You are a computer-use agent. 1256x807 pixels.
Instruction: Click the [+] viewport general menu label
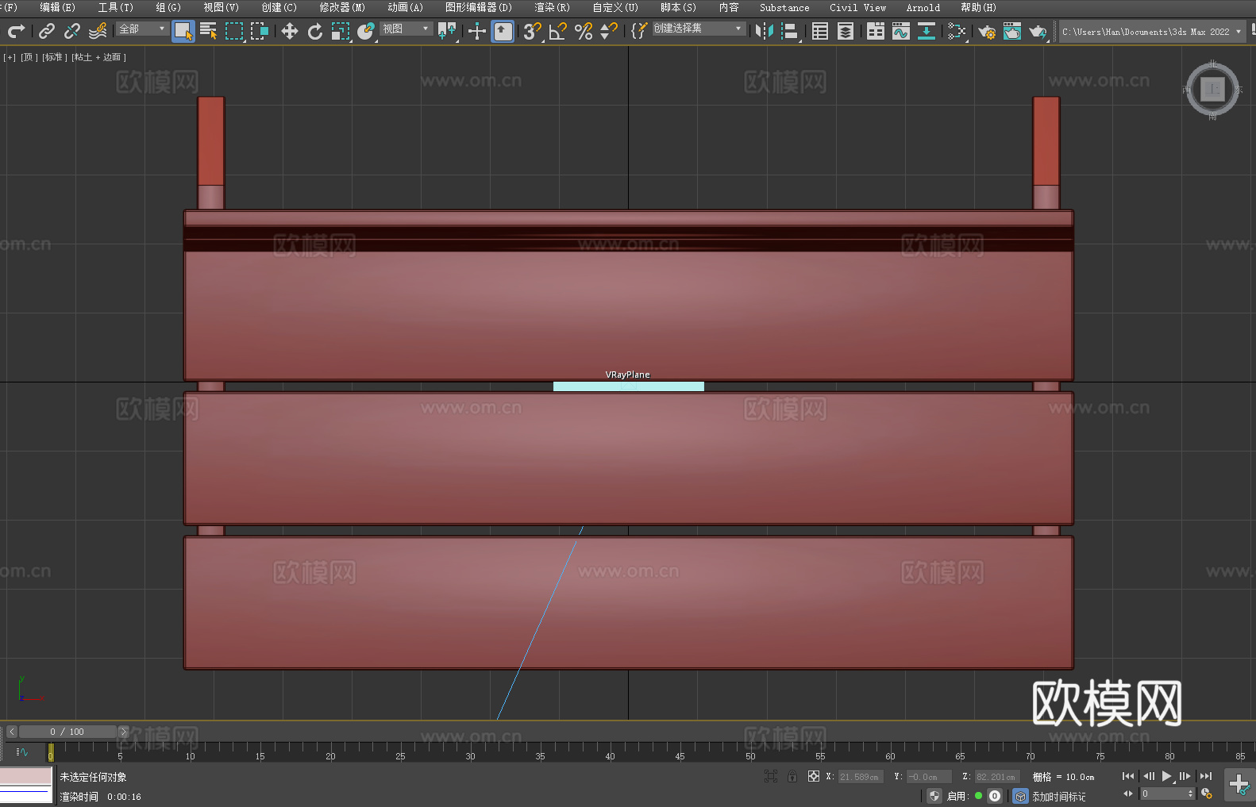click(x=10, y=57)
